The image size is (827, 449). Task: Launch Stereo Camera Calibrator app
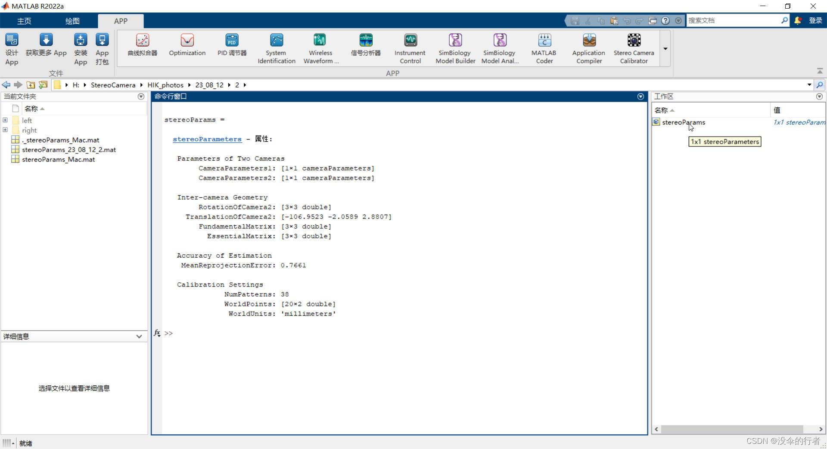tap(634, 49)
